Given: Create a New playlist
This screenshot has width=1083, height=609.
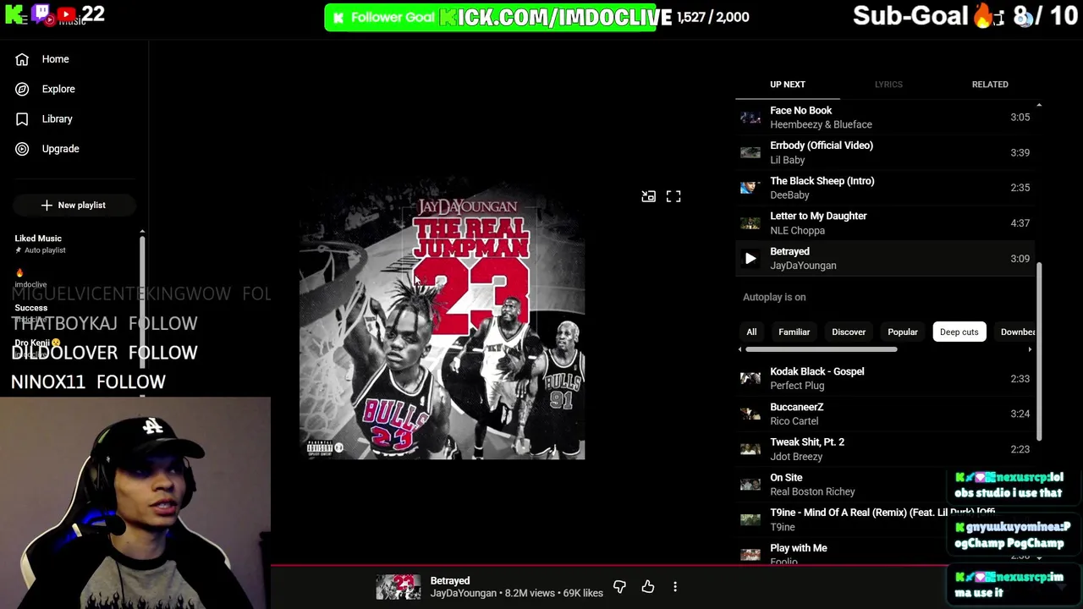Looking at the screenshot, I should coord(74,205).
